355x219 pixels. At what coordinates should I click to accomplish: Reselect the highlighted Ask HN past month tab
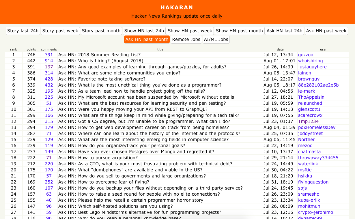click(147, 40)
